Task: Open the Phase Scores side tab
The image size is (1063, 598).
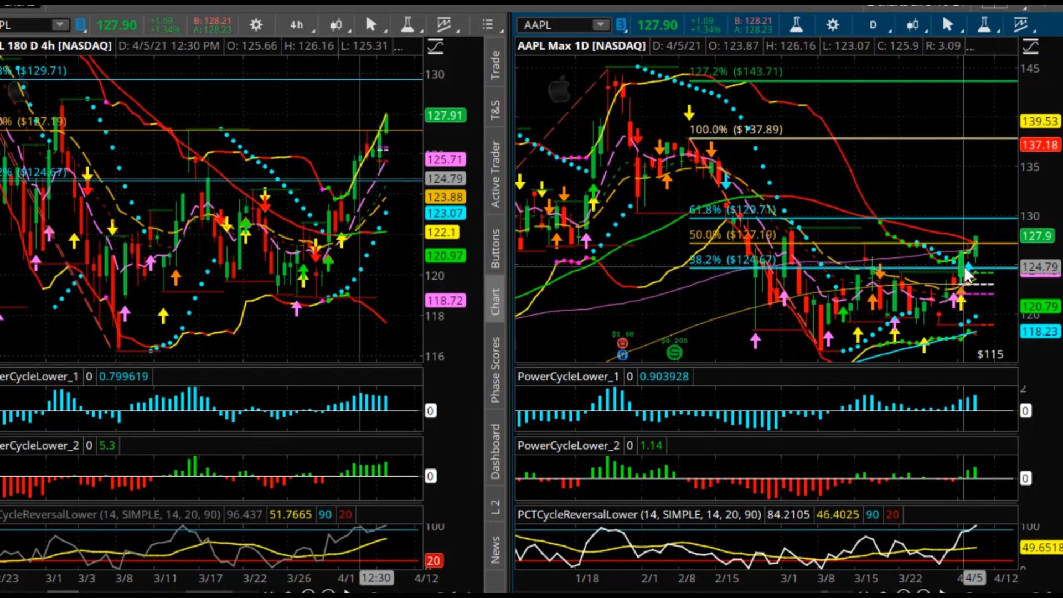Action: pyautogui.click(x=495, y=369)
